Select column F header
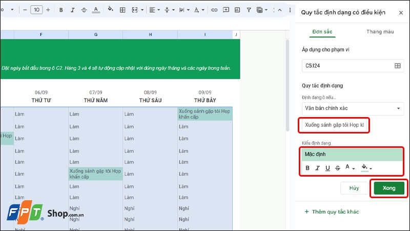Viewport: 410px width, 231px height. (41, 34)
